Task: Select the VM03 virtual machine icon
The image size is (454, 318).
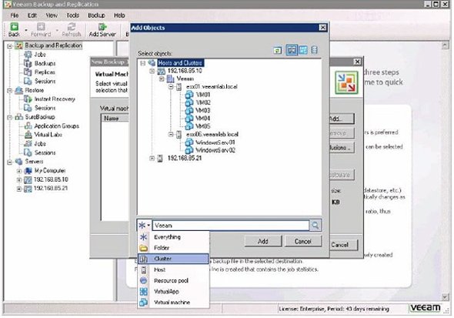Action: pyautogui.click(x=189, y=110)
